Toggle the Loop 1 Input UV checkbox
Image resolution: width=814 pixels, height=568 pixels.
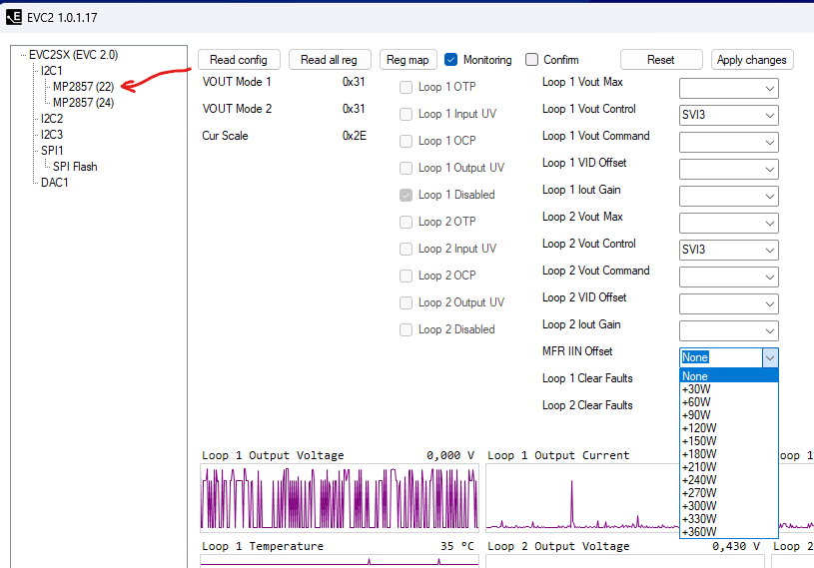(406, 114)
